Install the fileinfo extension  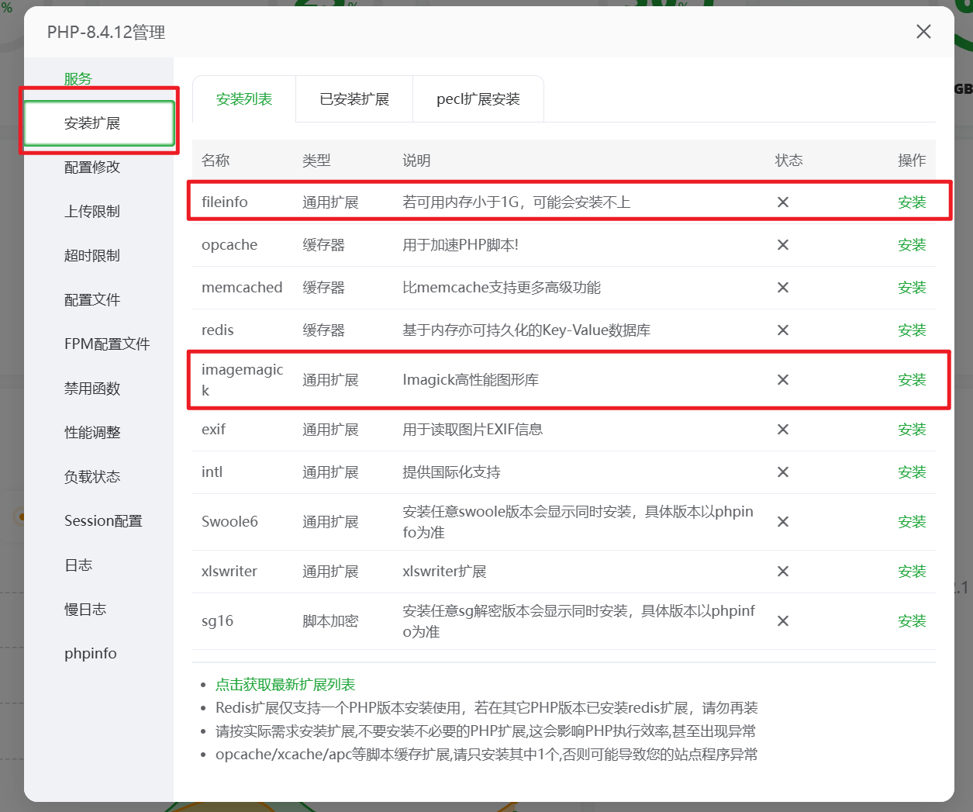tap(912, 202)
